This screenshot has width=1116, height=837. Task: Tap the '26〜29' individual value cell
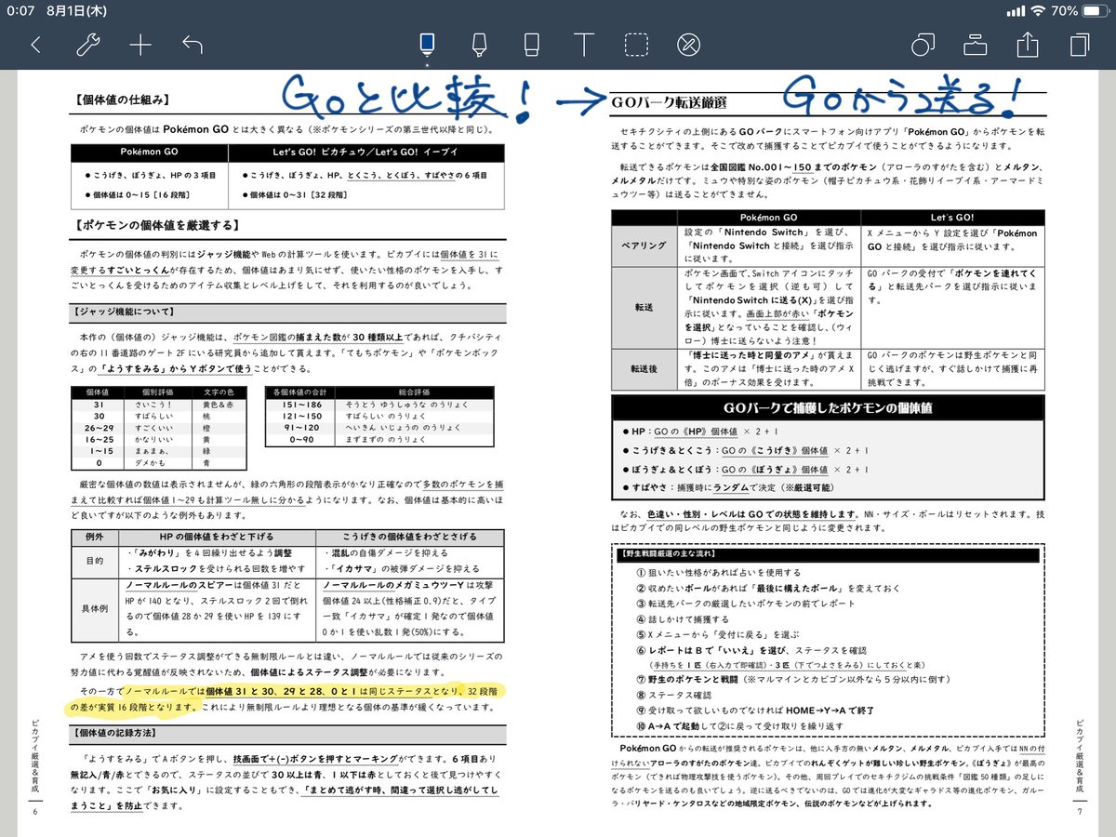(98, 429)
